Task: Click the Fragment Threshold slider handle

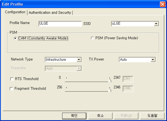Action: point(110,90)
